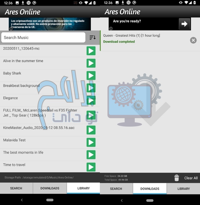Open the sort order menu icon
Screen dimensions: 200x205
pos(93,38)
